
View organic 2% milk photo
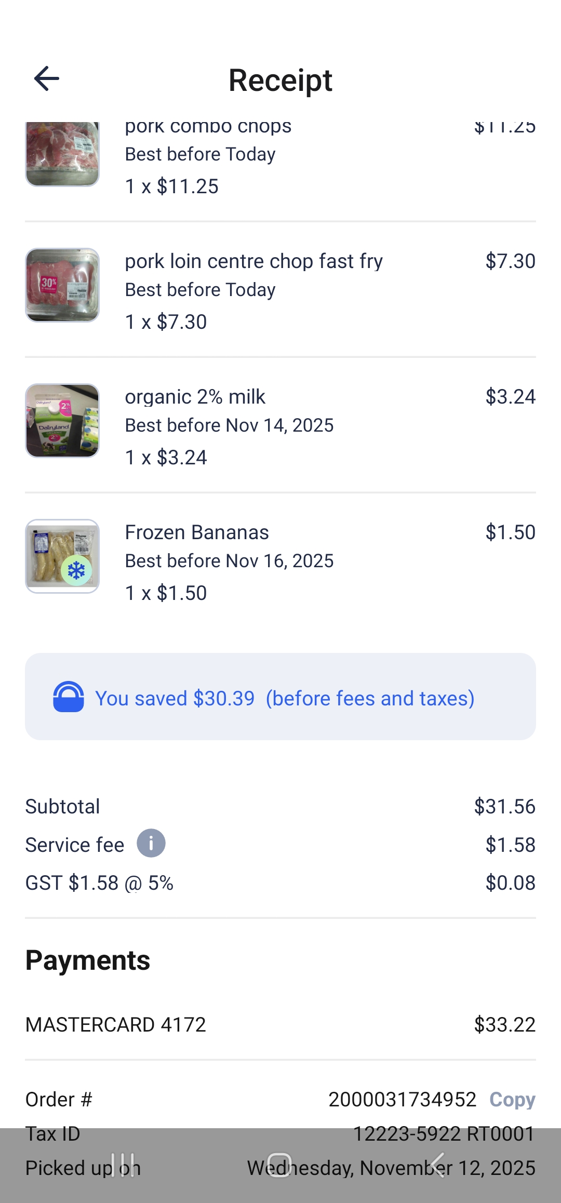click(62, 421)
